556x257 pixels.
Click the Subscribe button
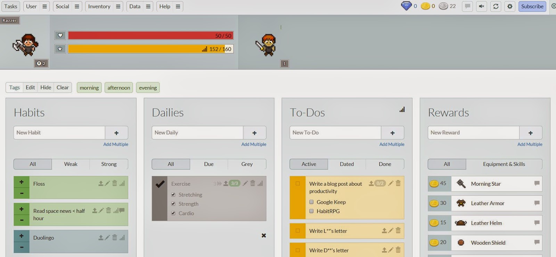[x=532, y=6]
